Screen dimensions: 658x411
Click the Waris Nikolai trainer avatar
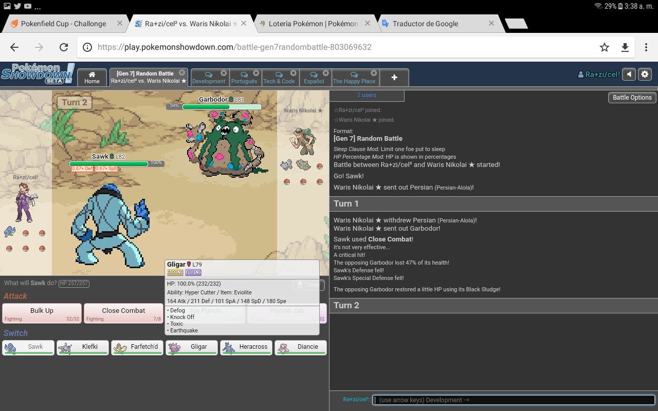(x=302, y=140)
